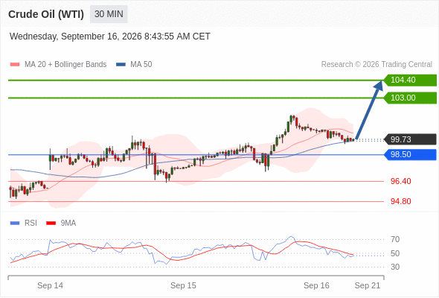Toggle the MA 20 + Bollinger Bands legend label

(x=65, y=65)
